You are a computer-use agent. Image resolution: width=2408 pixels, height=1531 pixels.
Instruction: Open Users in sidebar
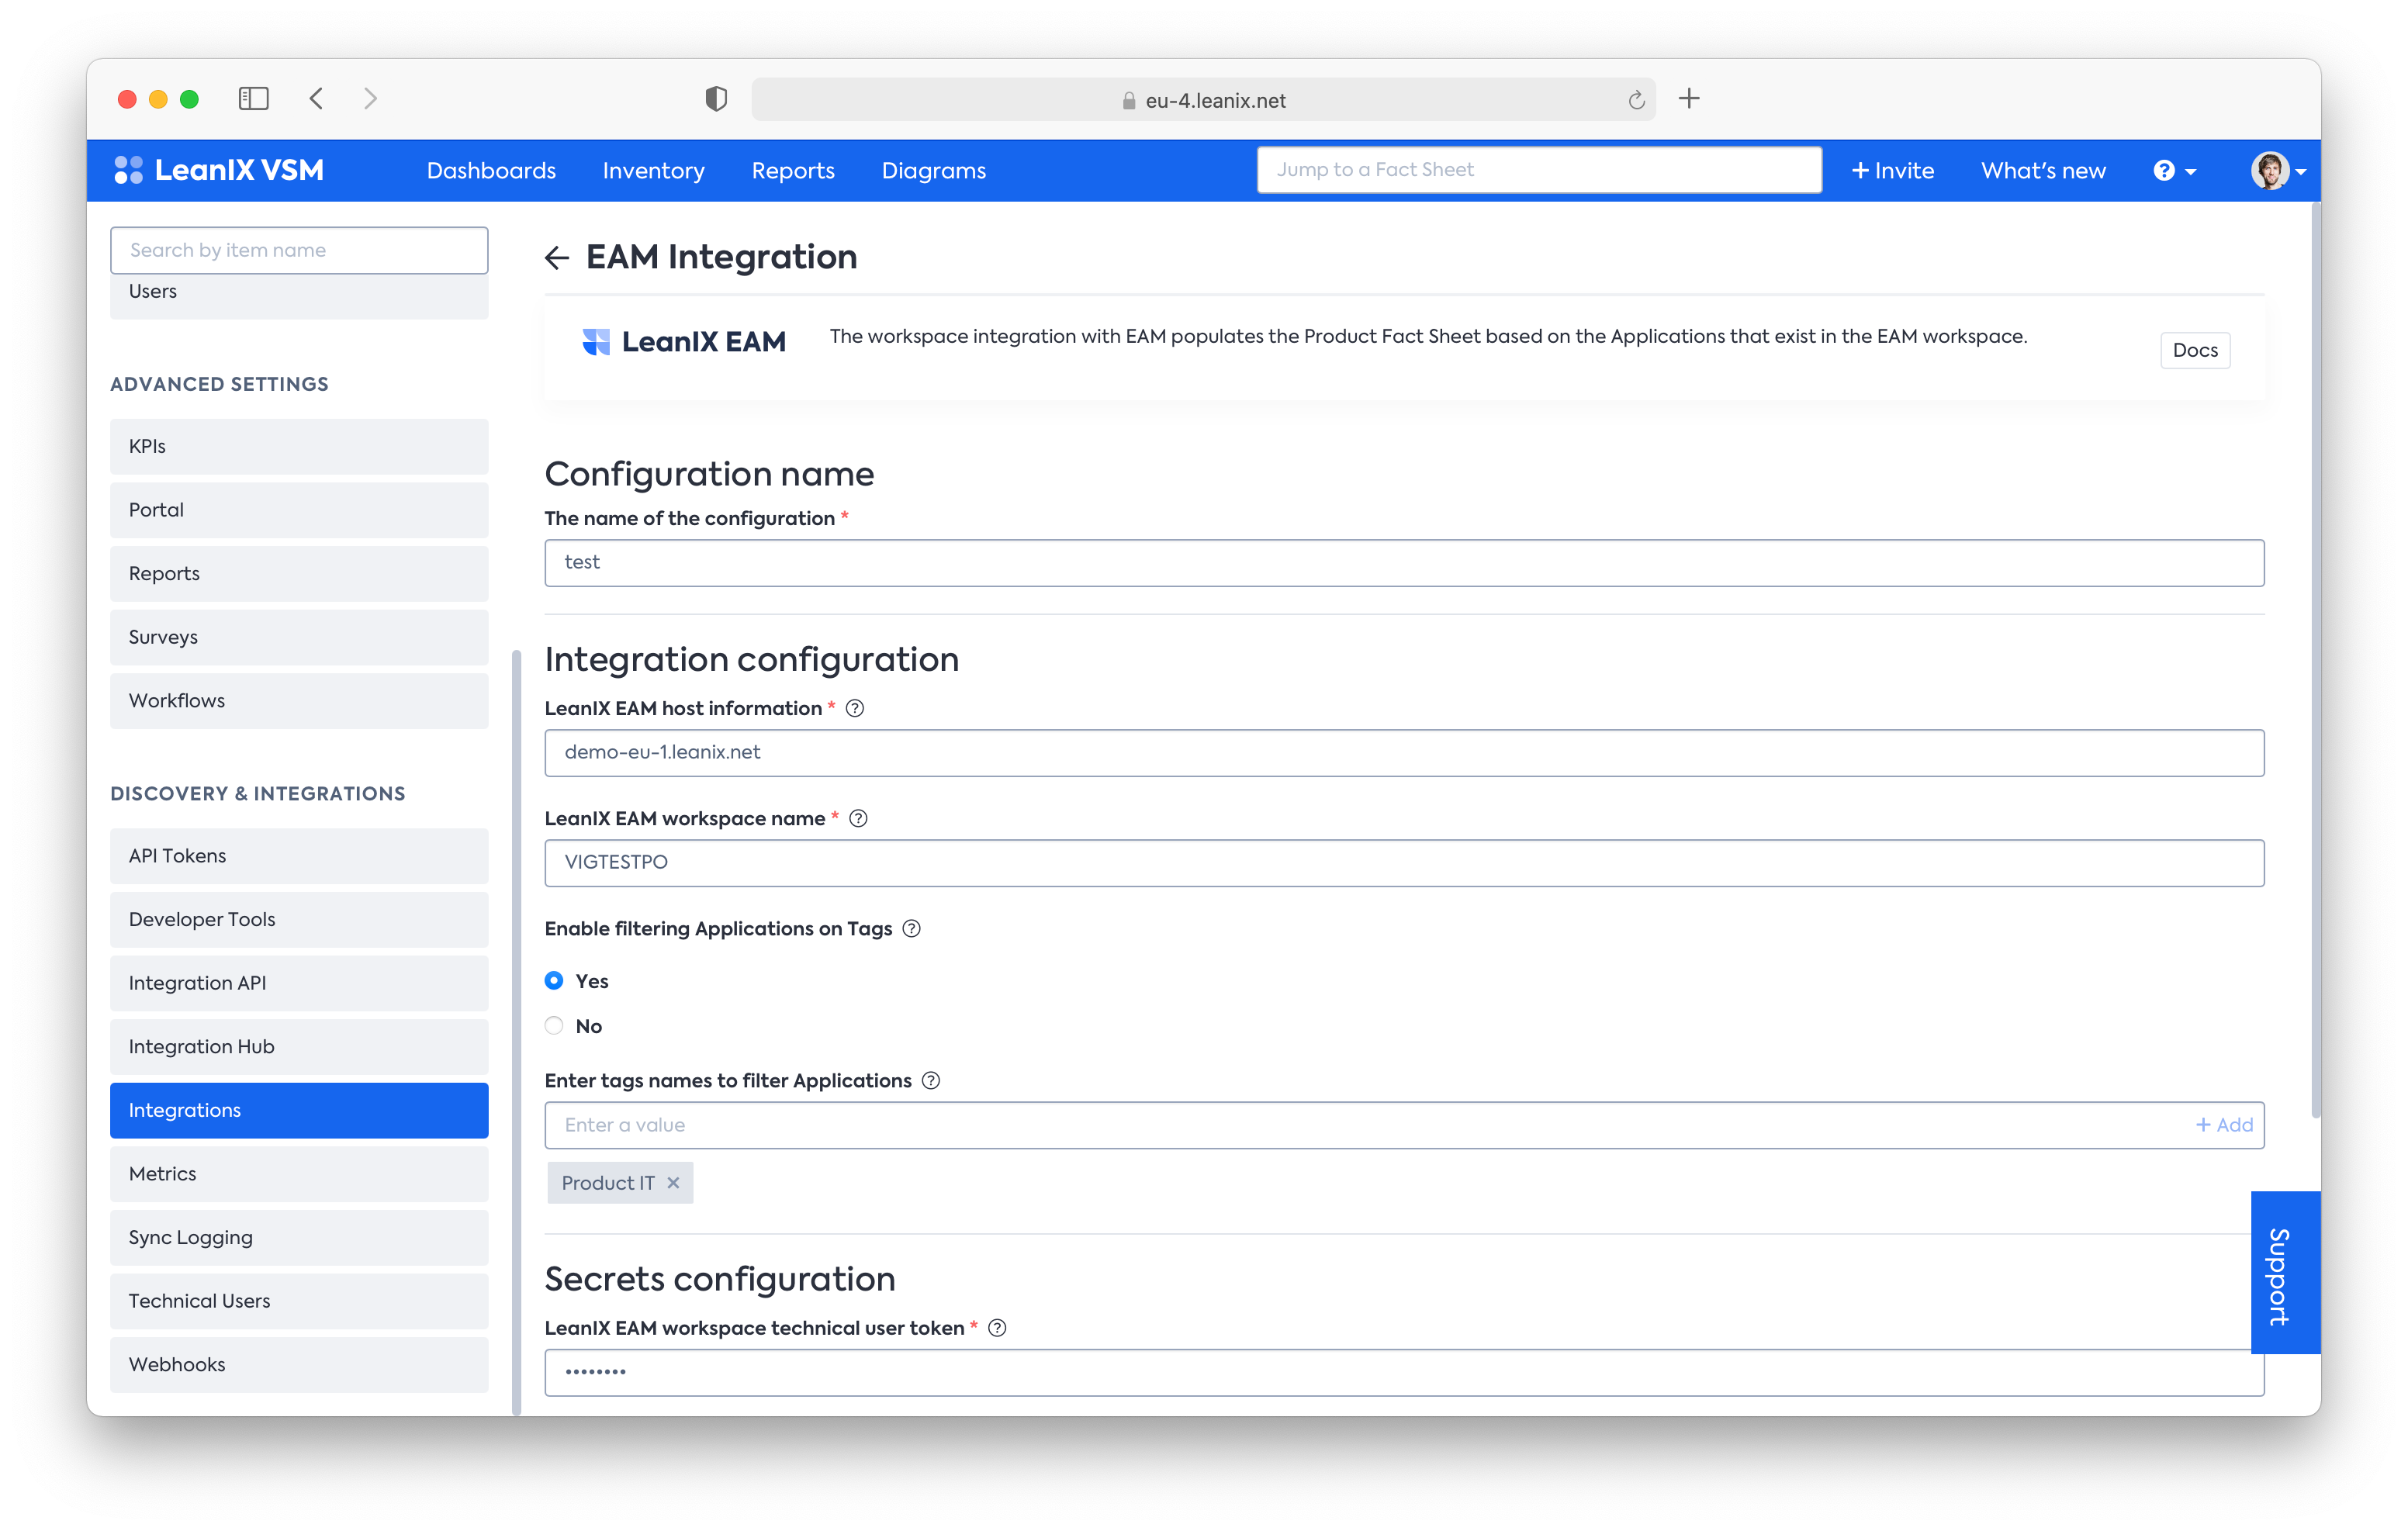pyautogui.click(x=299, y=295)
